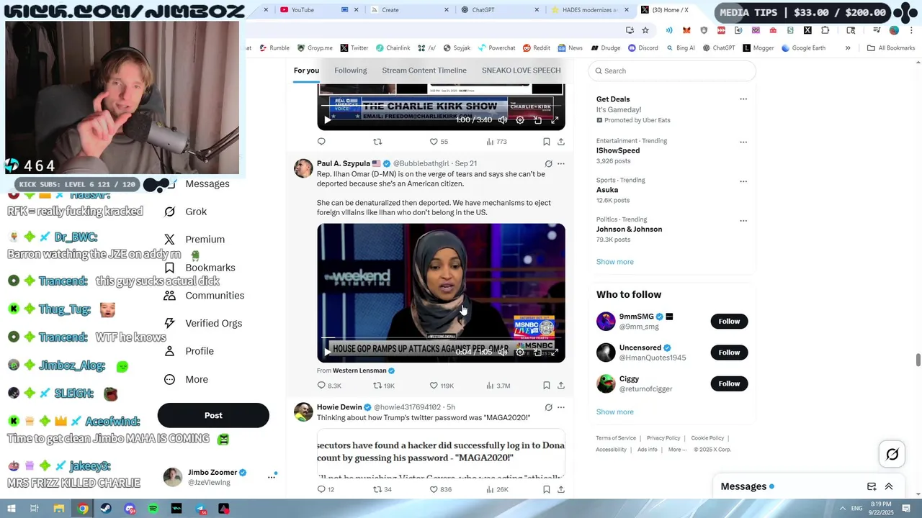Image resolution: width=922 pixels, height=518 pixels.
Task: Open All Bookmarks folder
Action: (891, 48)
